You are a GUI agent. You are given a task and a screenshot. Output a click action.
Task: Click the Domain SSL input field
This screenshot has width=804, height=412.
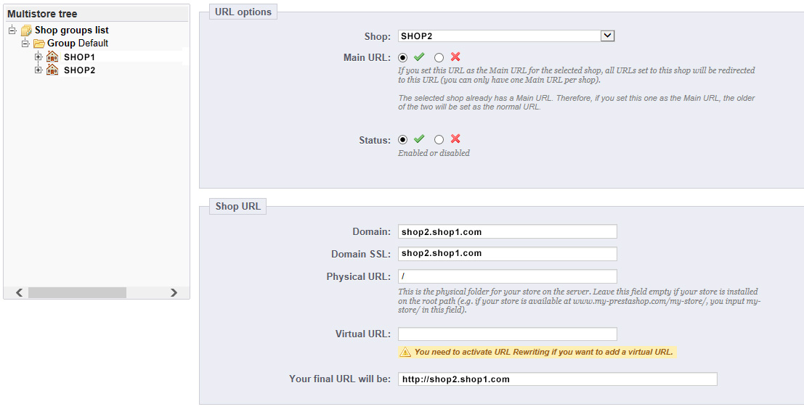[507, 254]
